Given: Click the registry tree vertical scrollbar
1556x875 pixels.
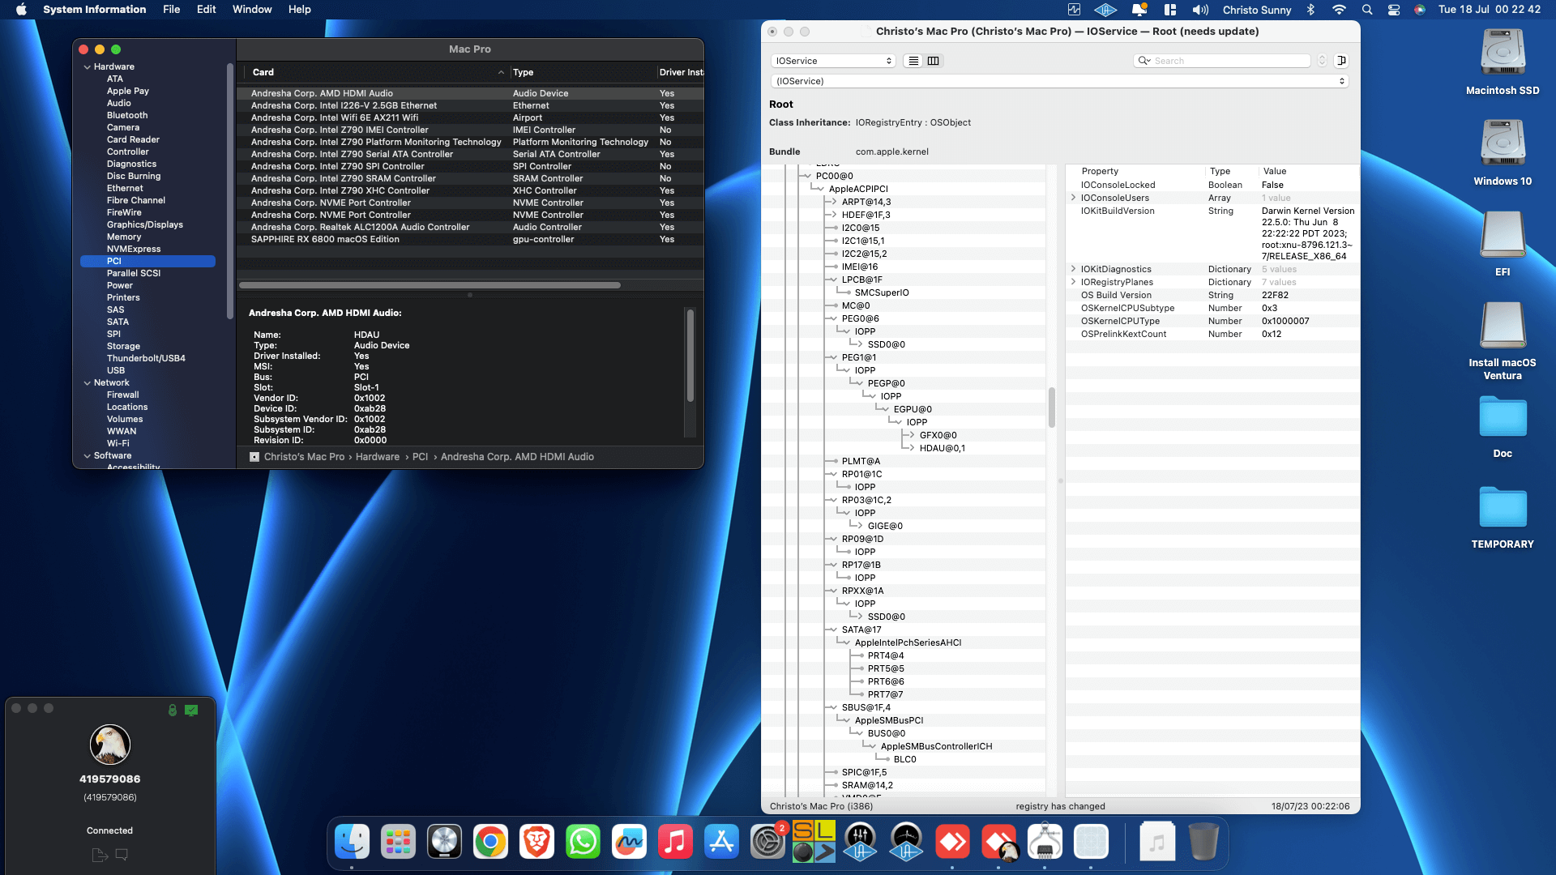Looking at the screenshot, I should coord(1052,408).
